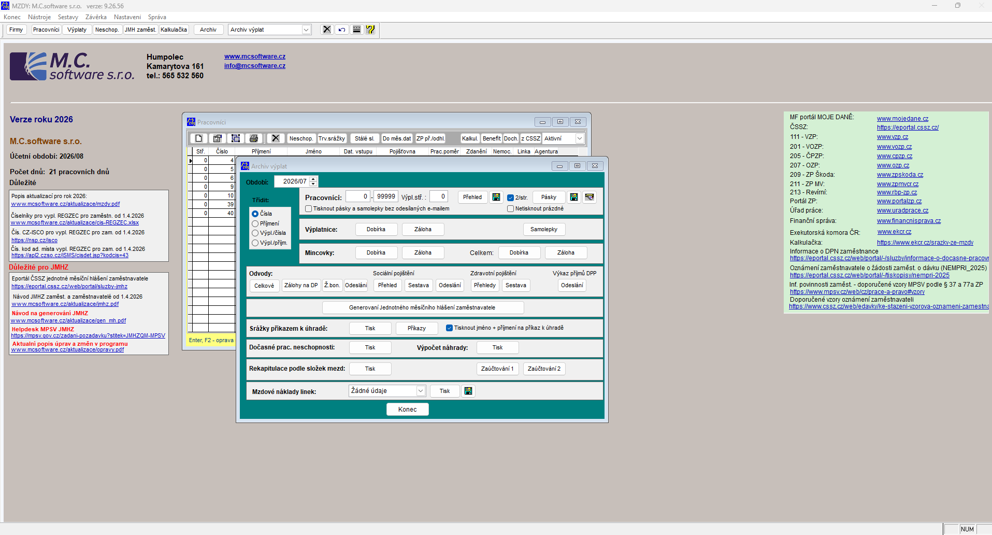992x535 pixels.
Task: Open the Žádné údaje dropdown
Action: 421,391
